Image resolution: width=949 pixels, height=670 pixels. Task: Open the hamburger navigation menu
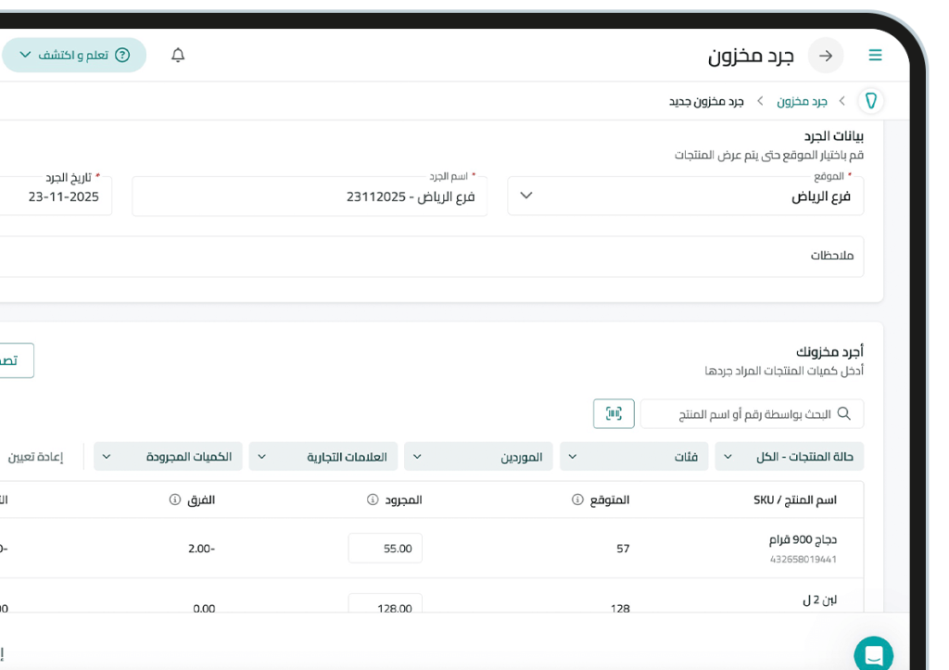pyautogui.click(x=875, y=55)
